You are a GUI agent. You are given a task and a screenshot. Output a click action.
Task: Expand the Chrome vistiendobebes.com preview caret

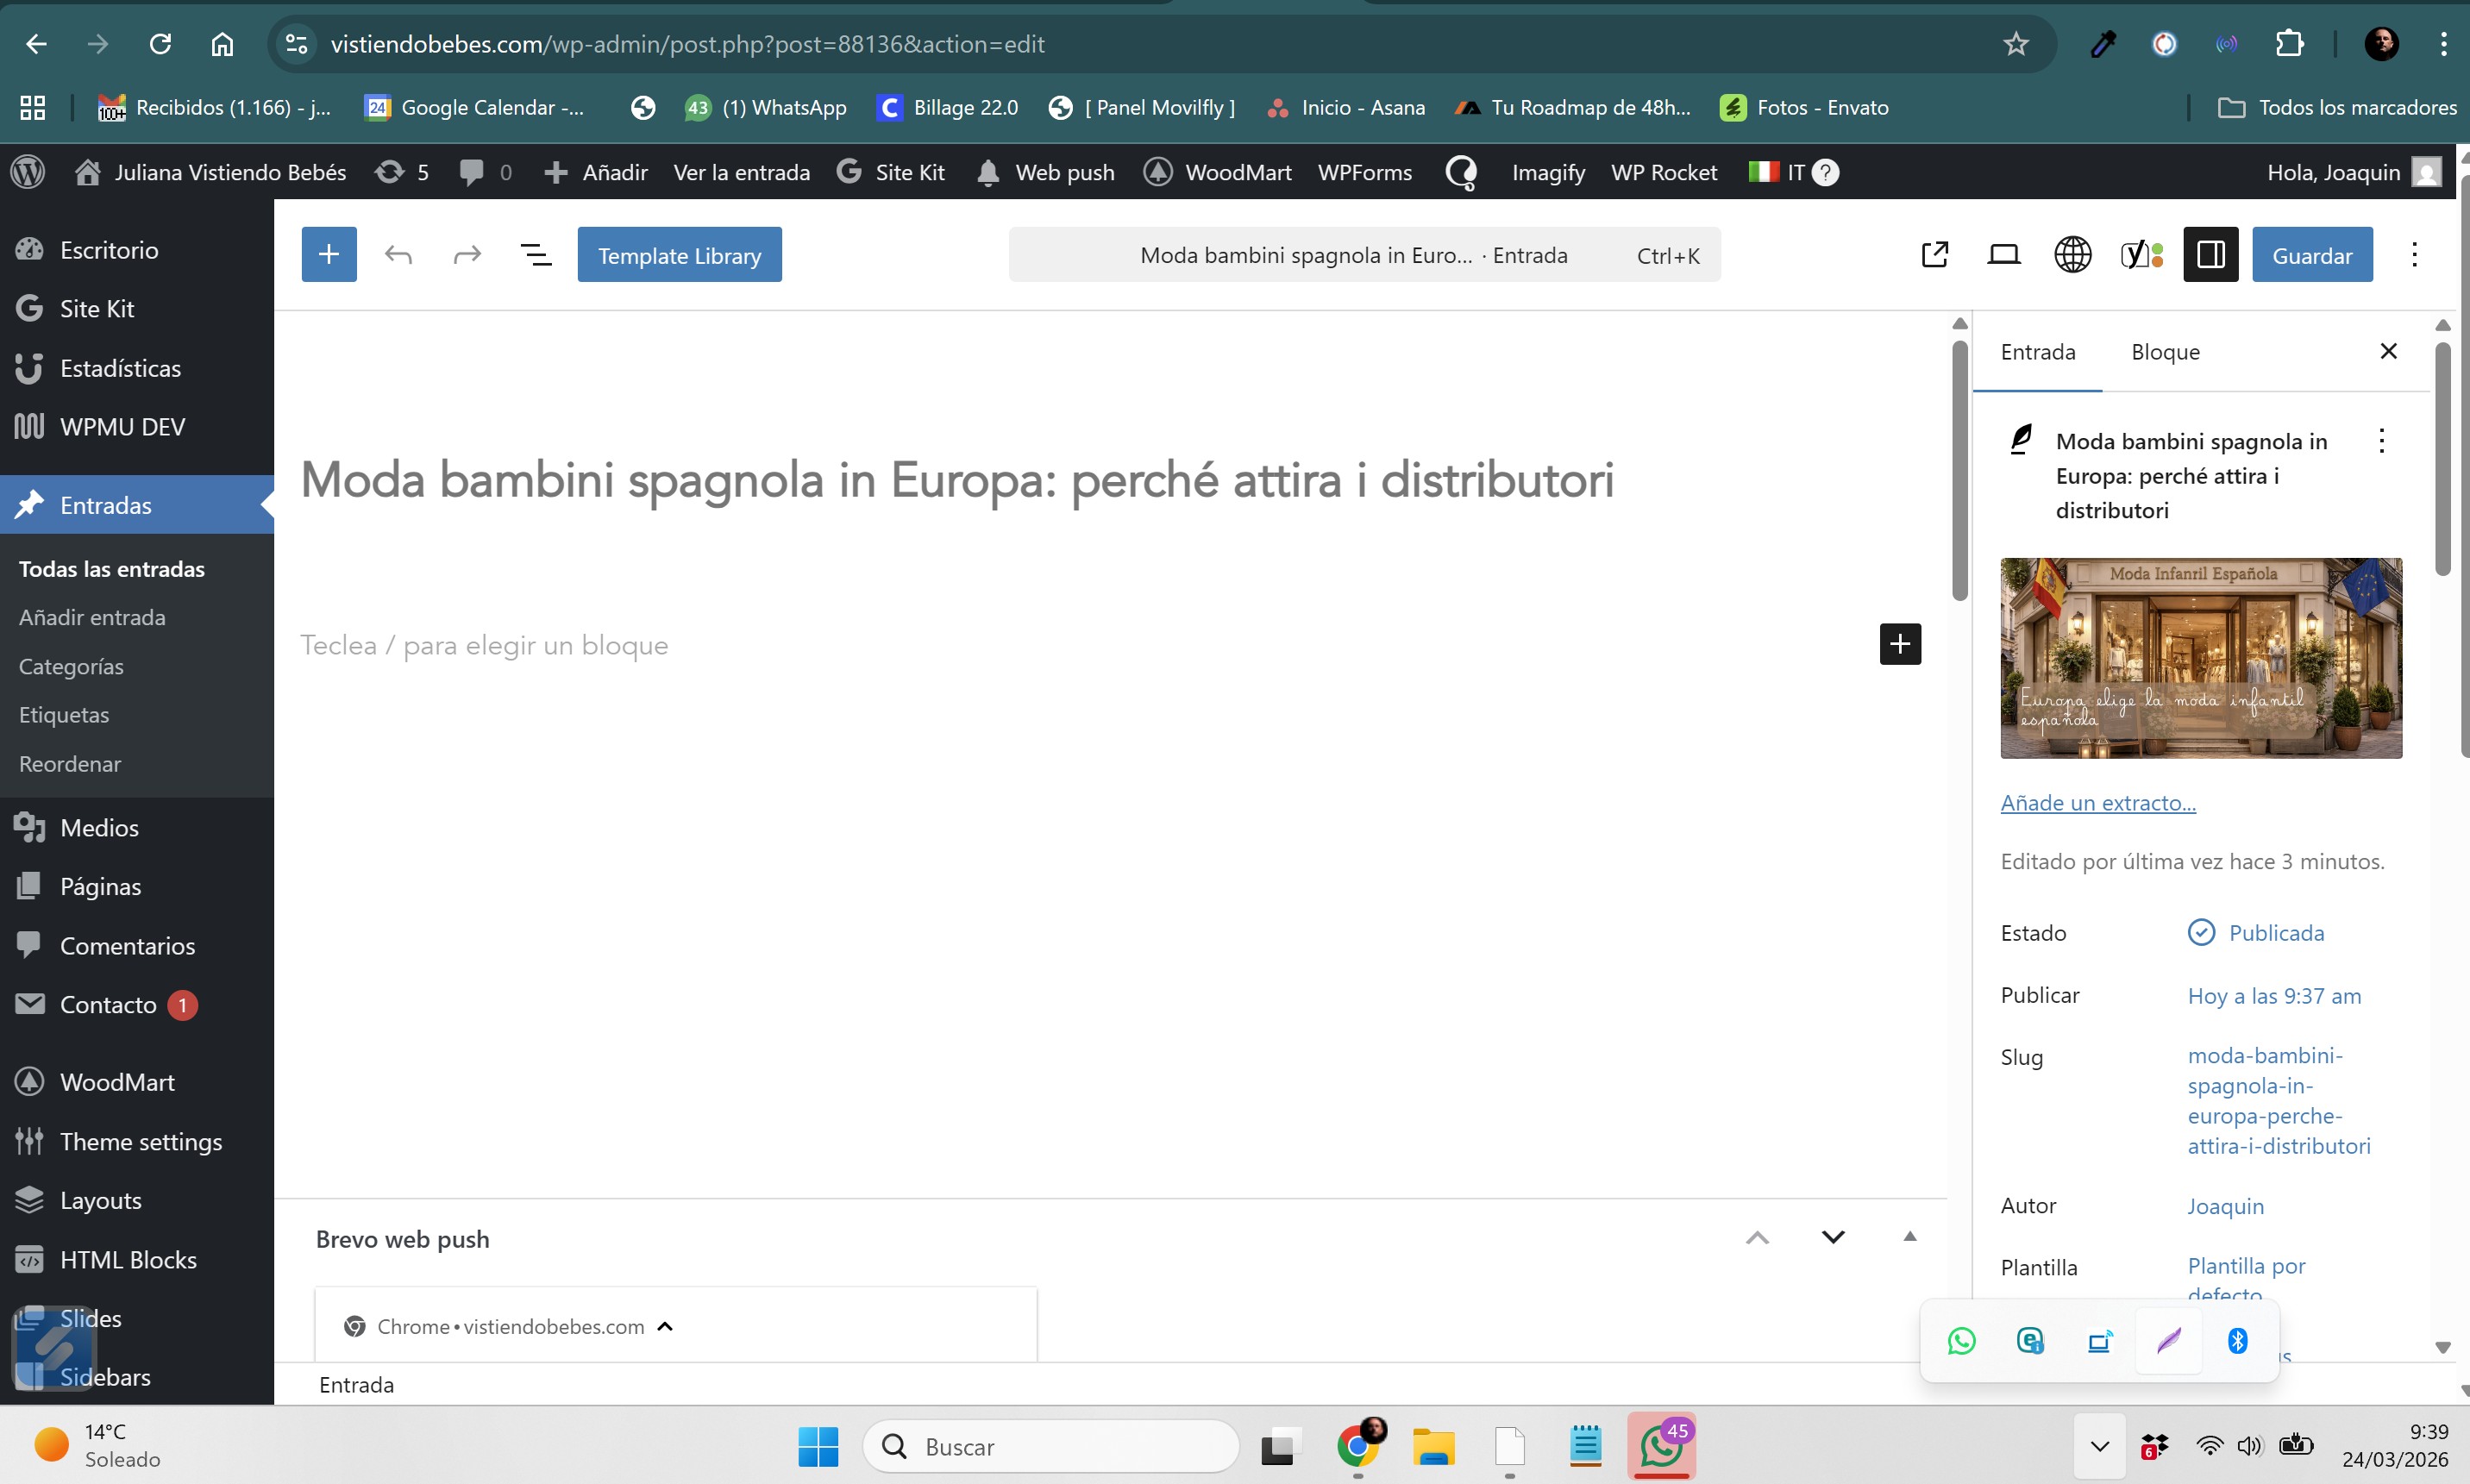coord(665,1327)
